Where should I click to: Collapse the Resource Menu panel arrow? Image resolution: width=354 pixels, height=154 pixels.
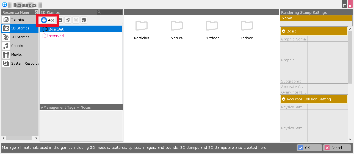click(x=36, y=12)
